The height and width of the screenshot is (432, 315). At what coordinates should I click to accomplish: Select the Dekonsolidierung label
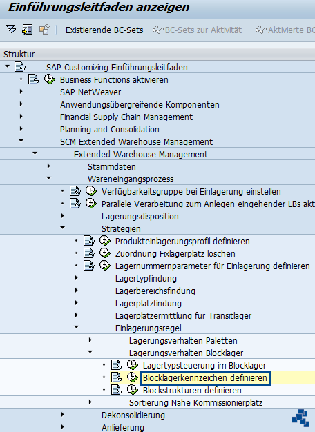pyautogui.click(x=133, y=415)
